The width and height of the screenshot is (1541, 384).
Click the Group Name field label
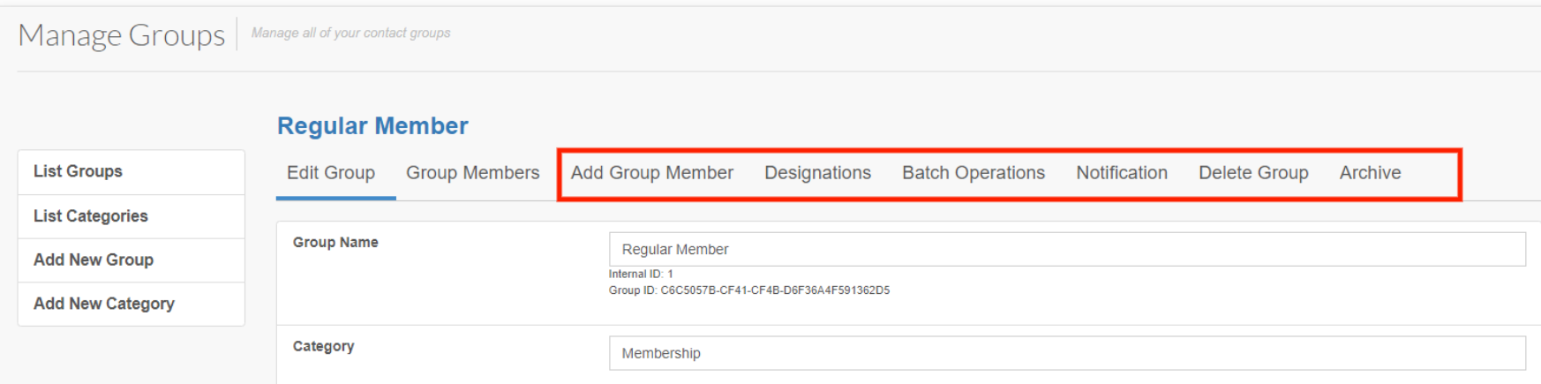pos(335,243)
